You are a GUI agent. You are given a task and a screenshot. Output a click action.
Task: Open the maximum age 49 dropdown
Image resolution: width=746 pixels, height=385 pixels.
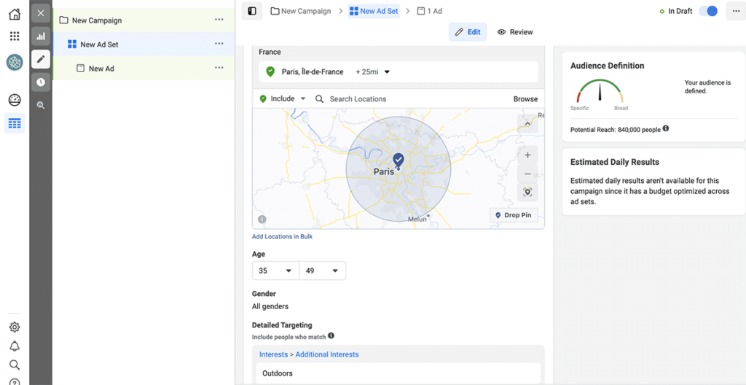[323, 271]
